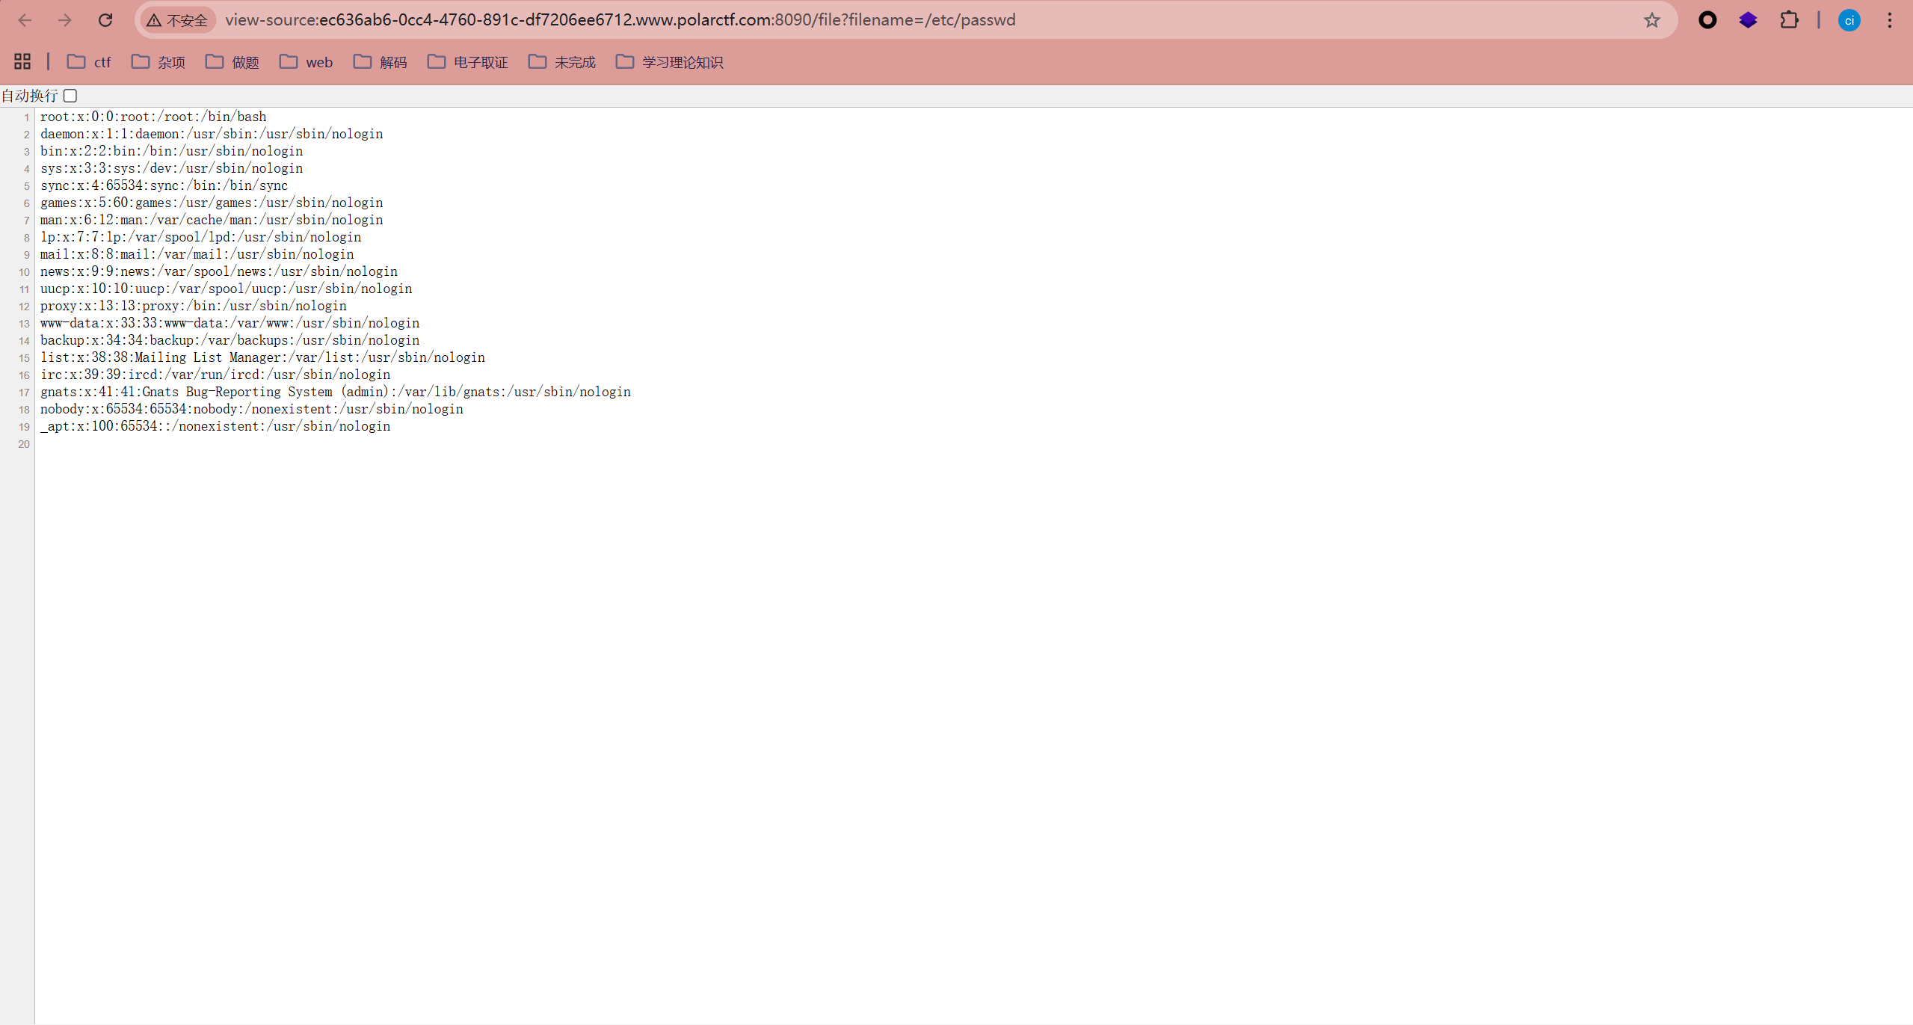Image resolution: width=1913 pixels, height=1025 pixels.
Task: Open the web bookmark folder
Action: click(x=306, y=62)
